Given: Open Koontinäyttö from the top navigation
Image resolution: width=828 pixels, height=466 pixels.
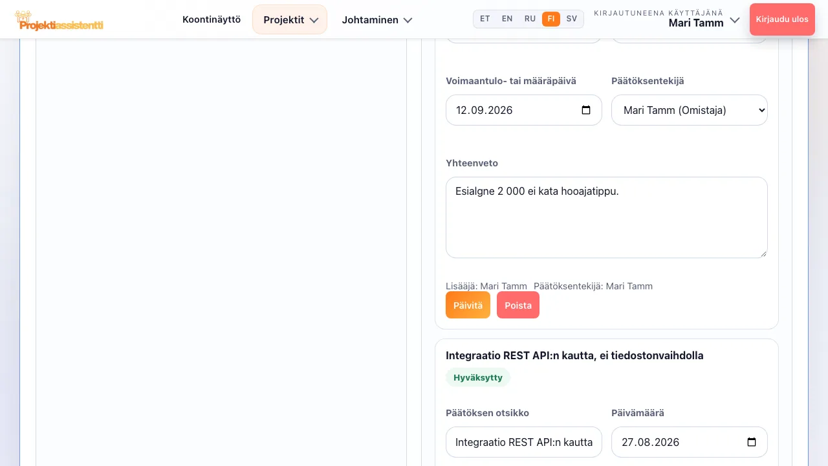Looking at the screenshot, I should coord(212,19).
